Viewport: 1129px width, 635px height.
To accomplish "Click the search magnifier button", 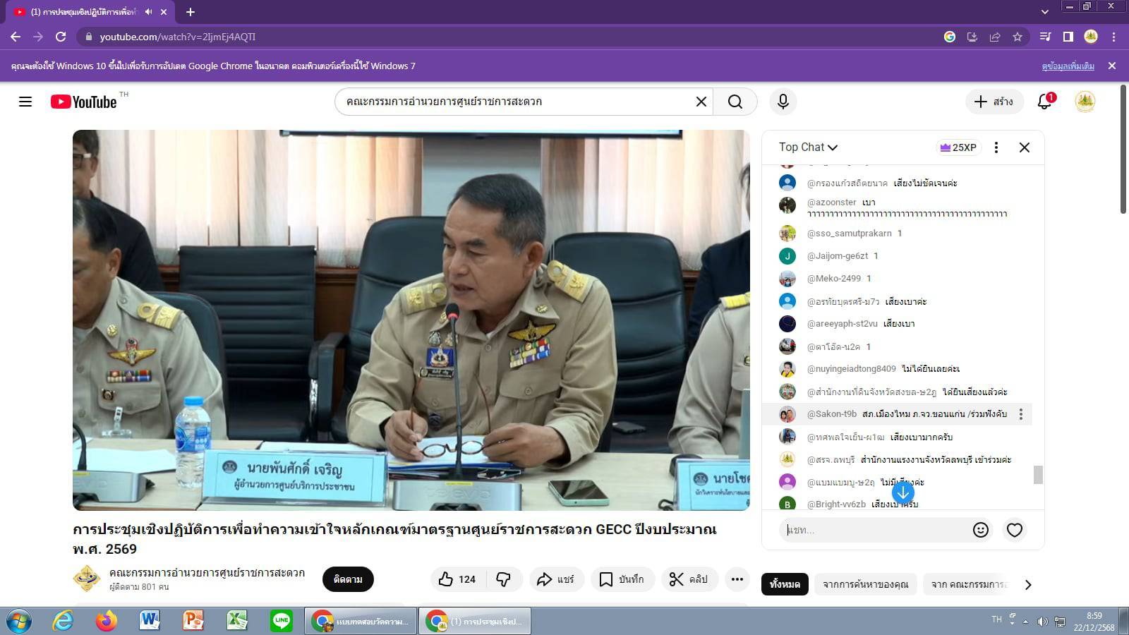I will (x=735, y=102).
